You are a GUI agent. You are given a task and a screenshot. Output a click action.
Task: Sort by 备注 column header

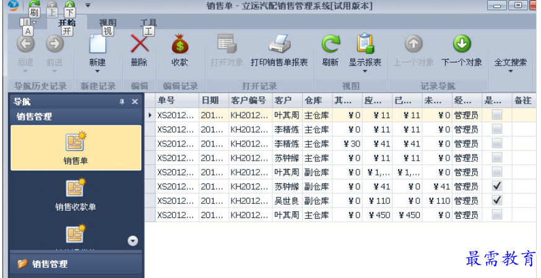pyautogui.click(x=524, y=100)
